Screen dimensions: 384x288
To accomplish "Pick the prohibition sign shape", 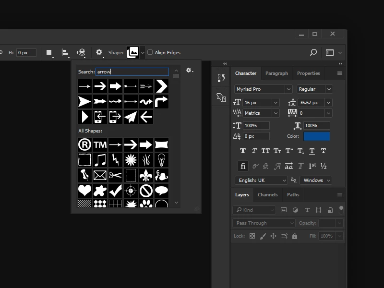I will 146,191.
